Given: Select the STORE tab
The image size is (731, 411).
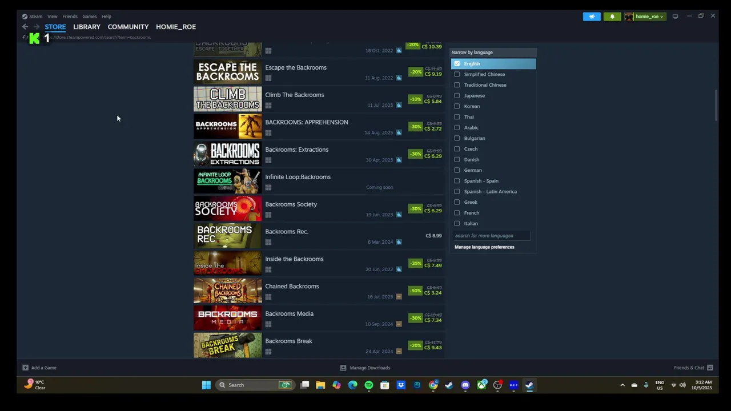Looking at the screenshot, I should coord(55,27).
